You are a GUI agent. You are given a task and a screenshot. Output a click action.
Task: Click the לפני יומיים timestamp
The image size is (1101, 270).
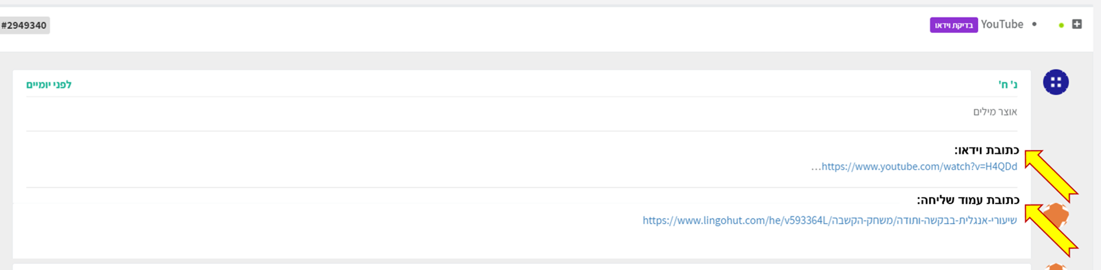coord(49,85)
